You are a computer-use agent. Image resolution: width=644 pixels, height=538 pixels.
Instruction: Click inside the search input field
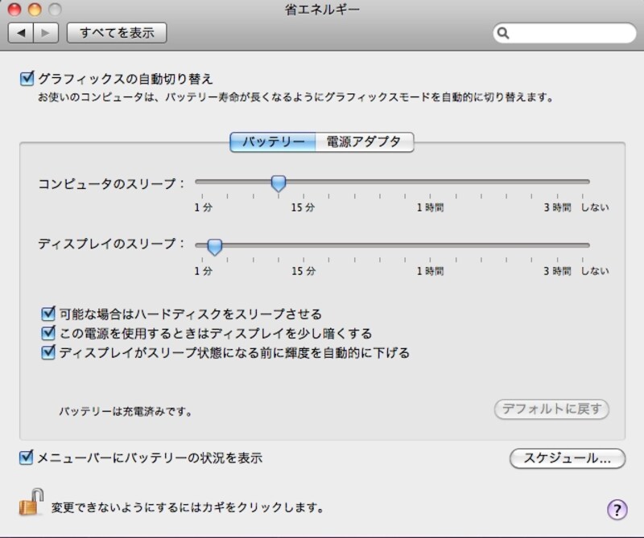[563, 33]
